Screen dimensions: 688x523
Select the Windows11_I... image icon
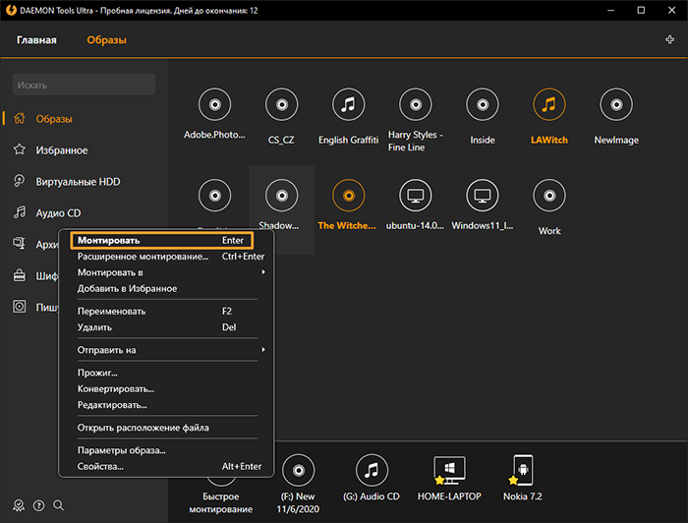coord(483,196)
